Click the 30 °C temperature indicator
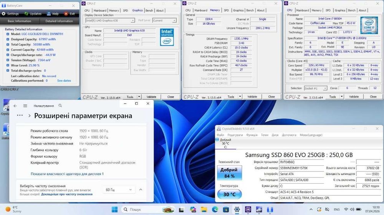This screenshot has height=215, width=384. tap(229, 194)
